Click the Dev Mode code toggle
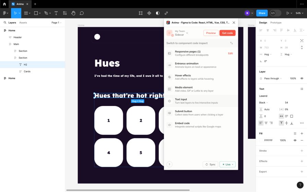The image size is (307, 192). 273,13
